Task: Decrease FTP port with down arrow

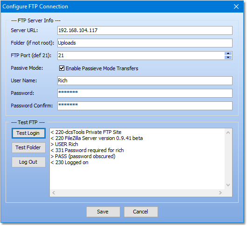Action: coord(228,57)
